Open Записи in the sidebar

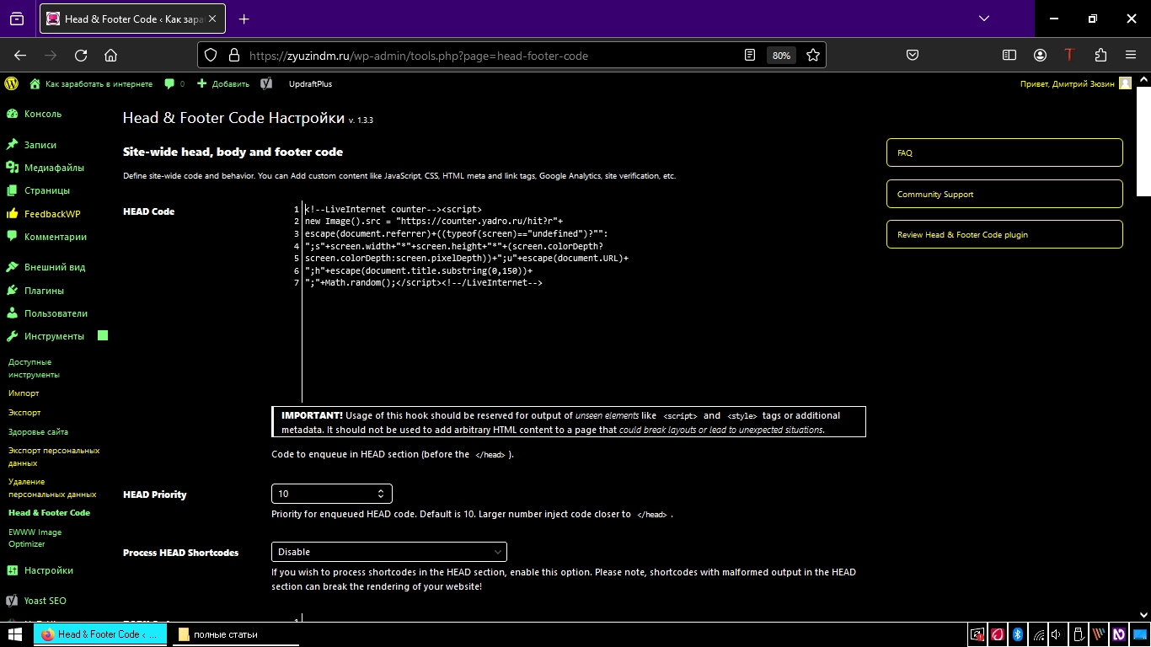40,145
